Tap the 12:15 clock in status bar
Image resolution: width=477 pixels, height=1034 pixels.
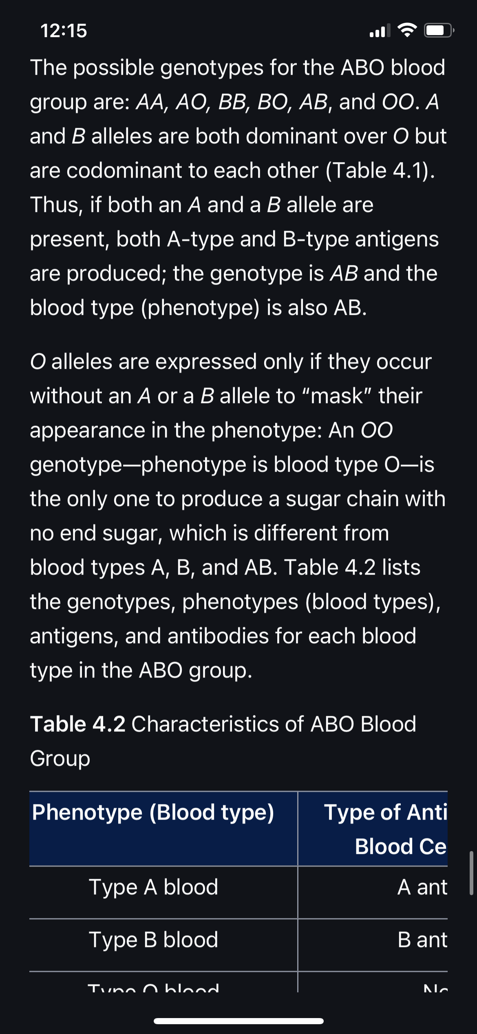click(x=64, y=31)
